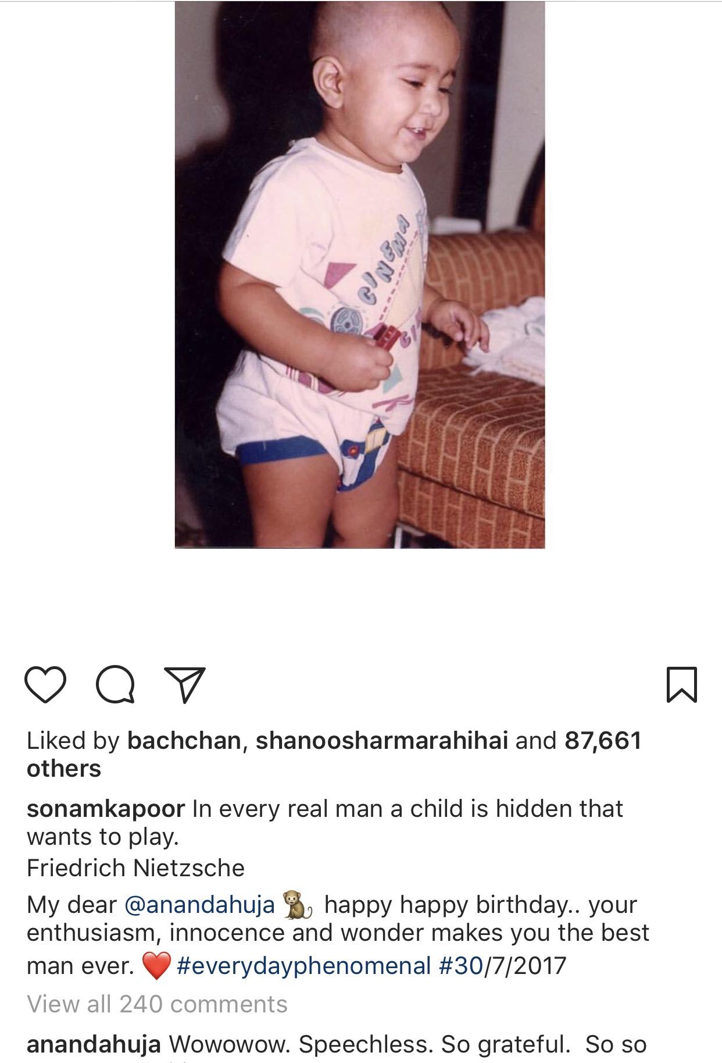Tap the monkey emoji in caption
722x1063 pixels.
pos(298,905)
